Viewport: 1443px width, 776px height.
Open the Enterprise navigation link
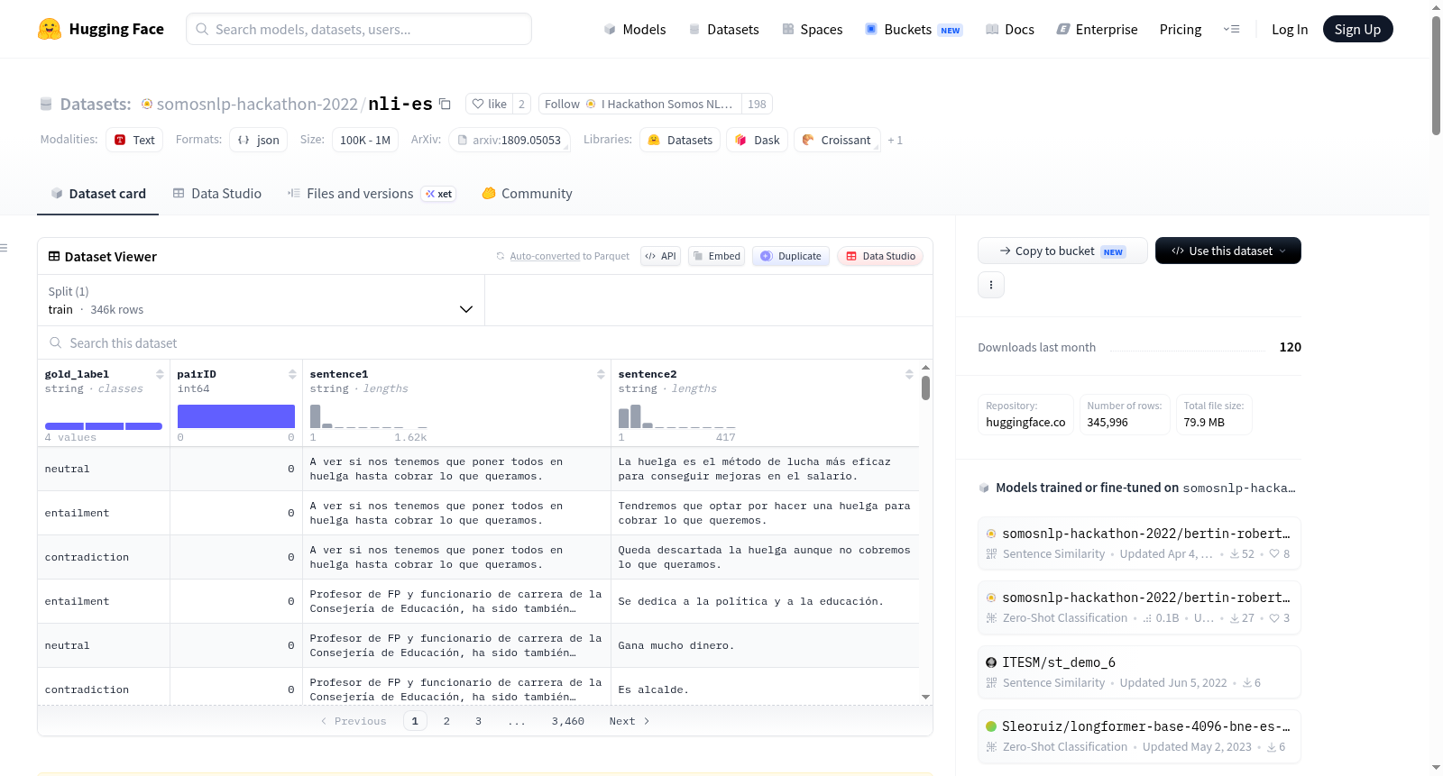pos(1097,29)
